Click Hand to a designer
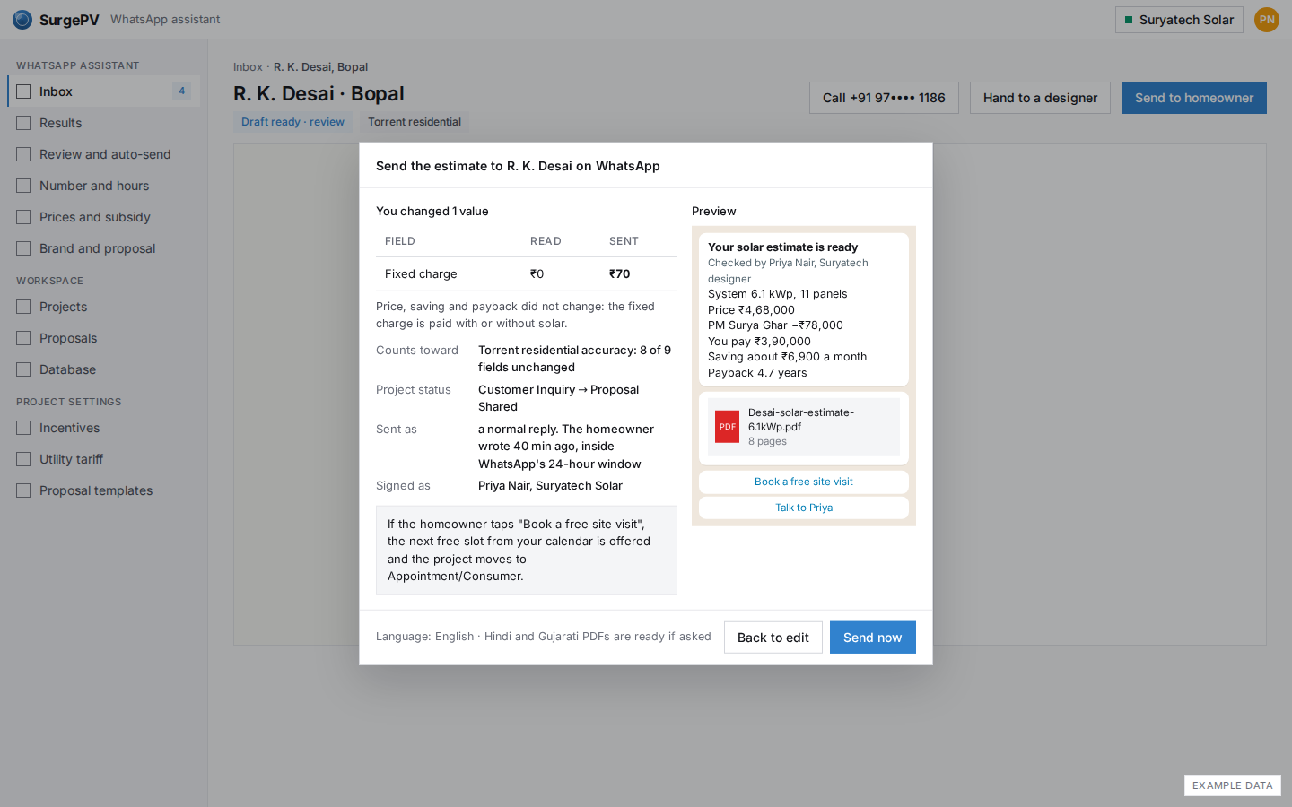1292x807 pixels. click(x=1040, y=98)
